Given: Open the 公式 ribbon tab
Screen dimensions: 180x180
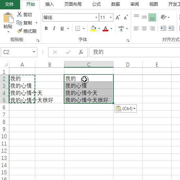Looking at the screenshot, I should [96, 4].
